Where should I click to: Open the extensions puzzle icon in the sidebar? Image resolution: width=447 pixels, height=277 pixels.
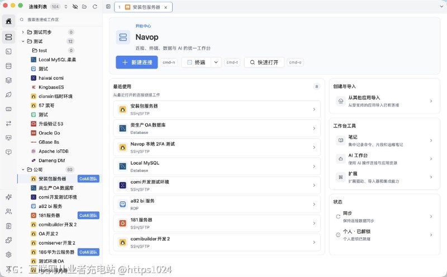click(x=8, y=240)
